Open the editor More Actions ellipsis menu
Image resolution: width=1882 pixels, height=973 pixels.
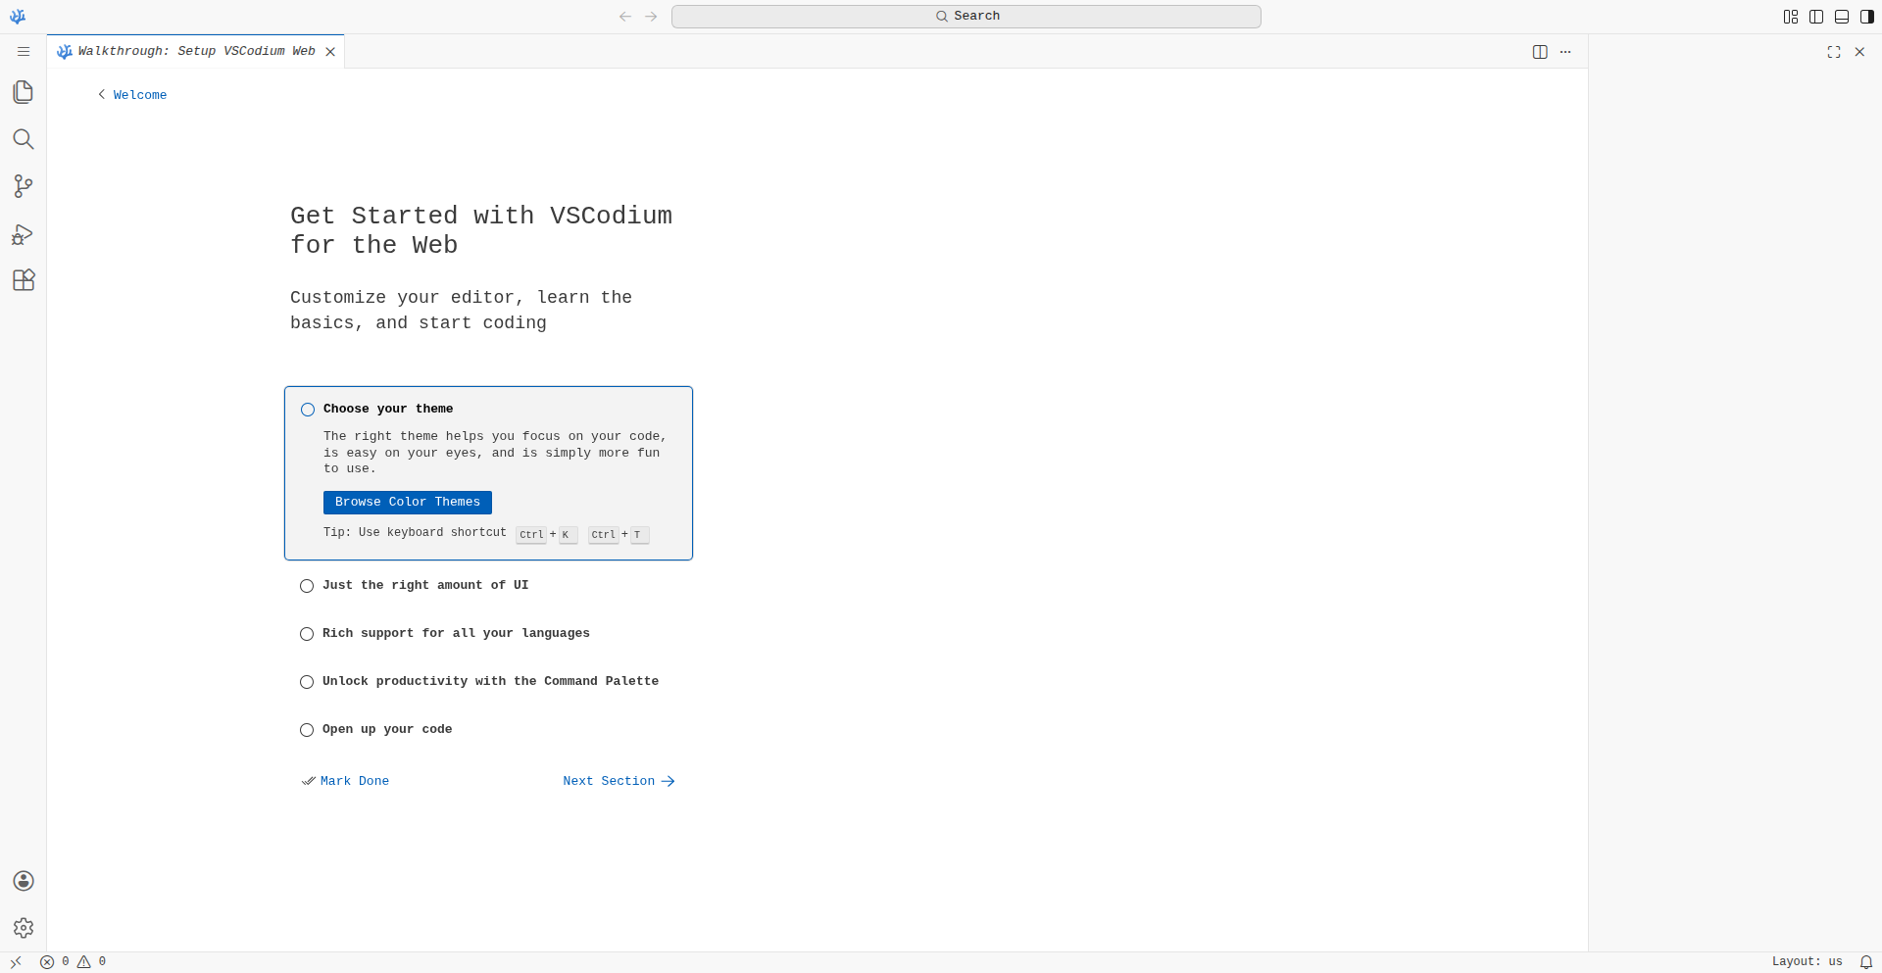[1565, 52]
